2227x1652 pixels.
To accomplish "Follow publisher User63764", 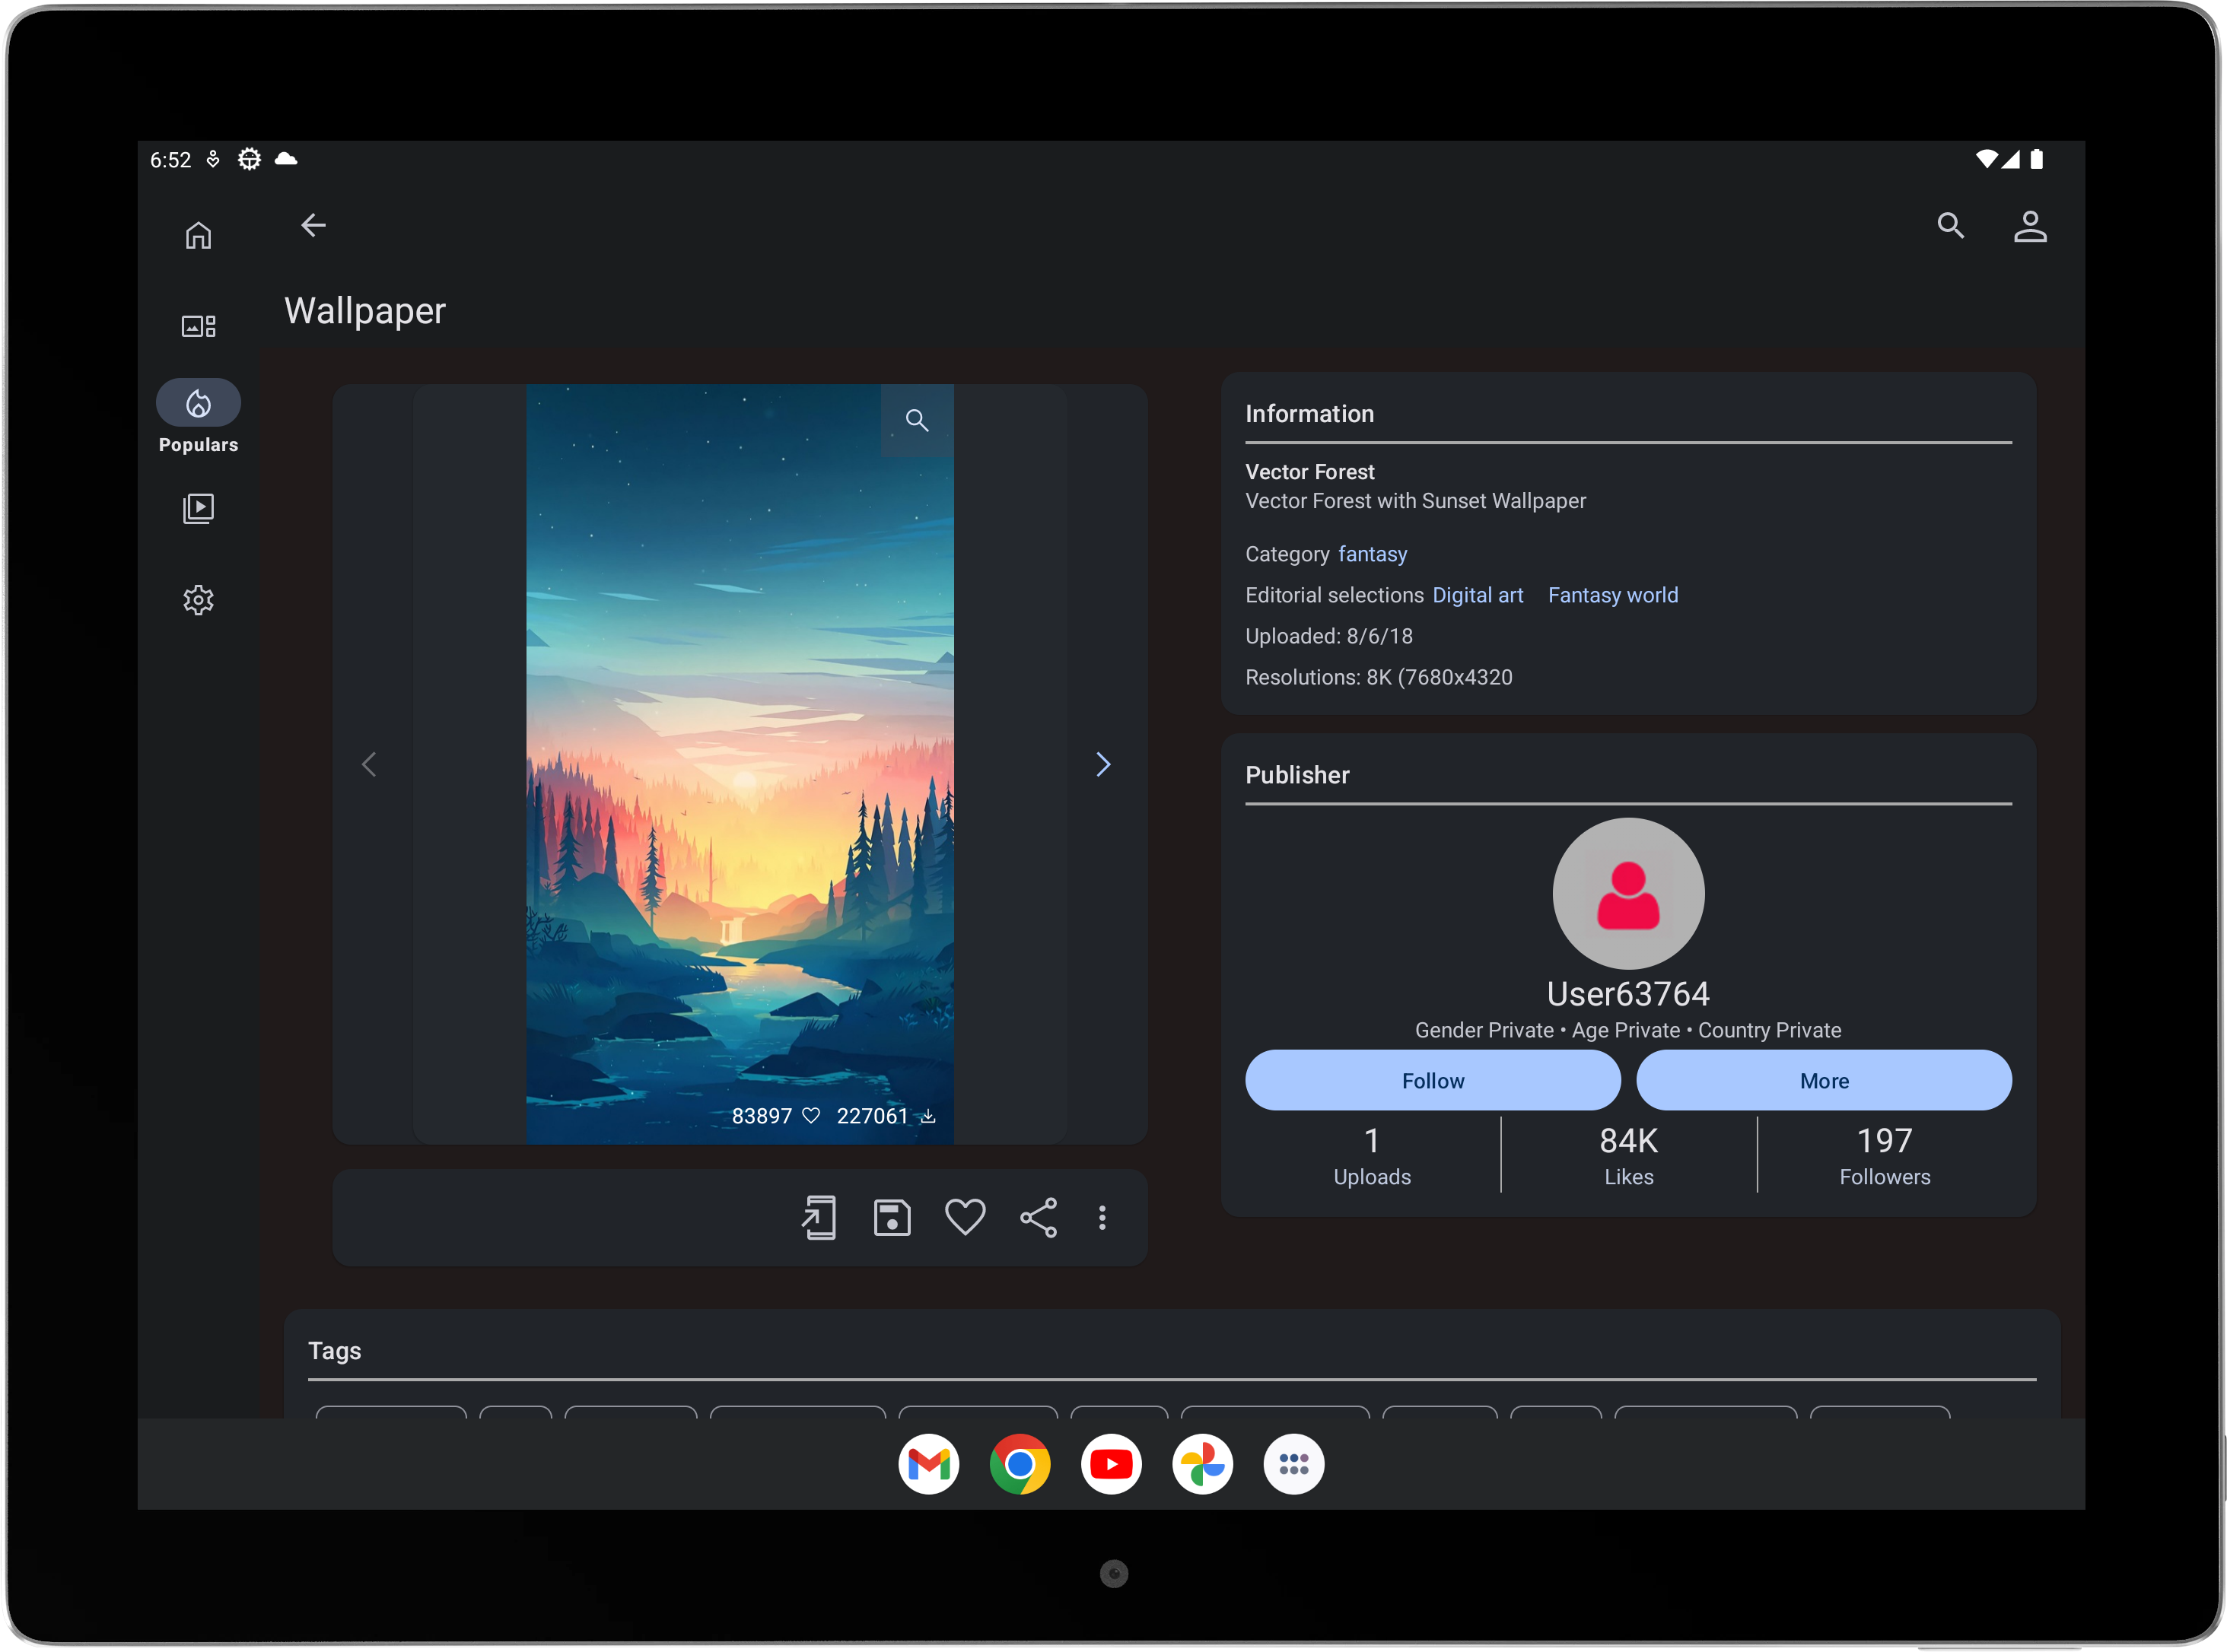I will (x=1432, y=1080).
